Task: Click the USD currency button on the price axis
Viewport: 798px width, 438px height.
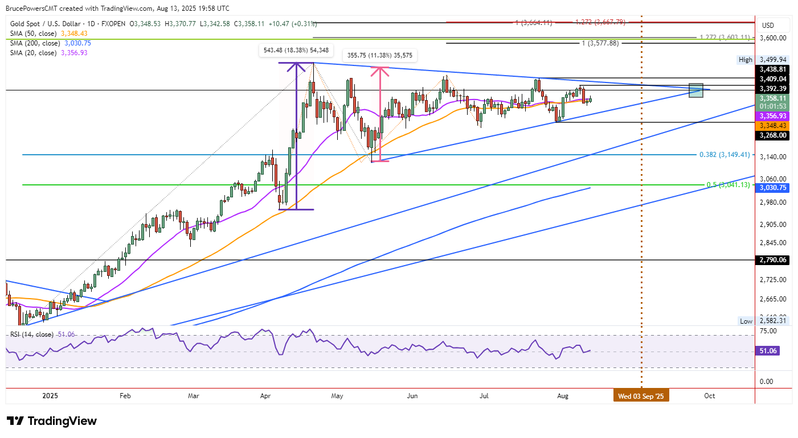Action: pyautogui.click(x=768, y=25)
